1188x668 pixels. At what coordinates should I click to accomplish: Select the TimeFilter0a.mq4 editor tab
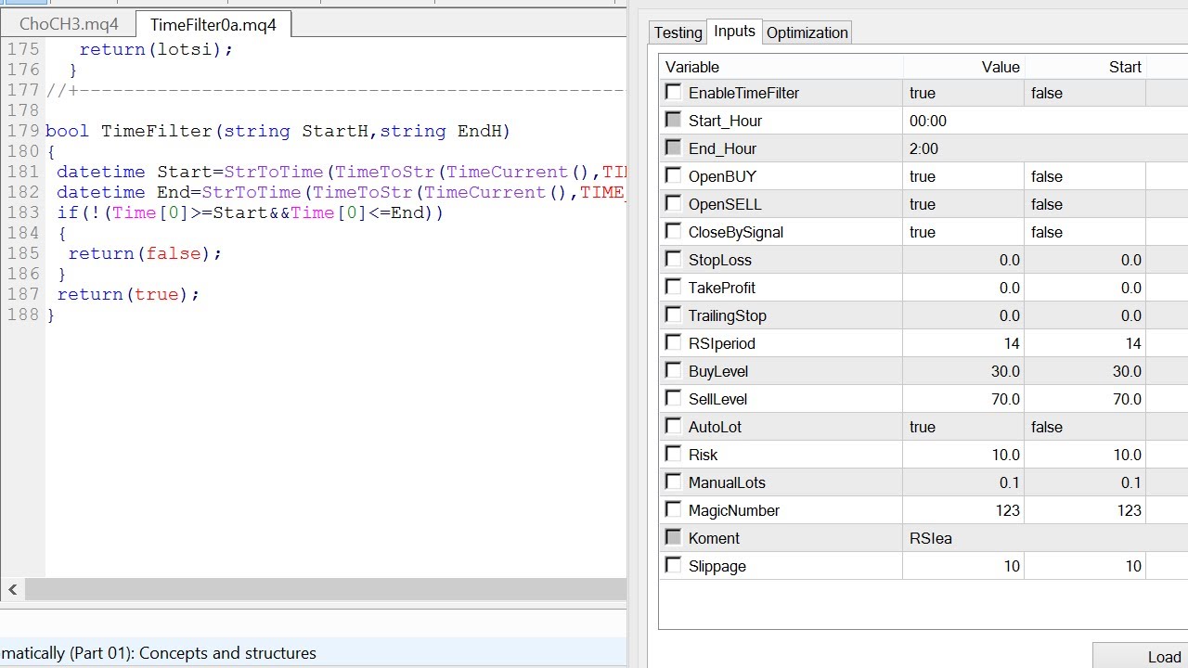point(213,24)
